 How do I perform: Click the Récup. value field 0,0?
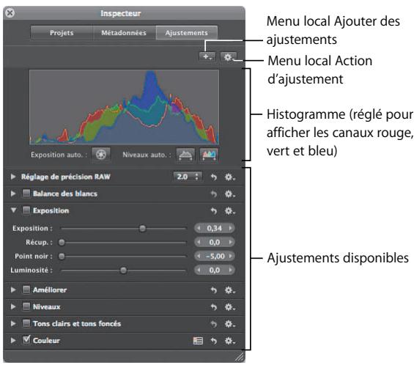[x=215, y=242]
